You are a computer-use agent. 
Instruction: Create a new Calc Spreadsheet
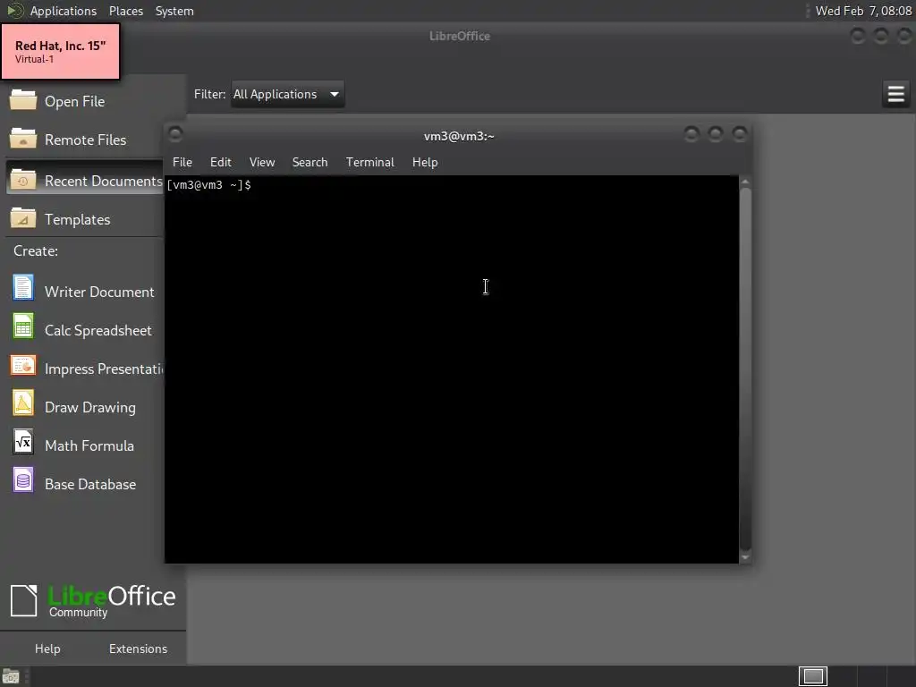coord(98,331)
